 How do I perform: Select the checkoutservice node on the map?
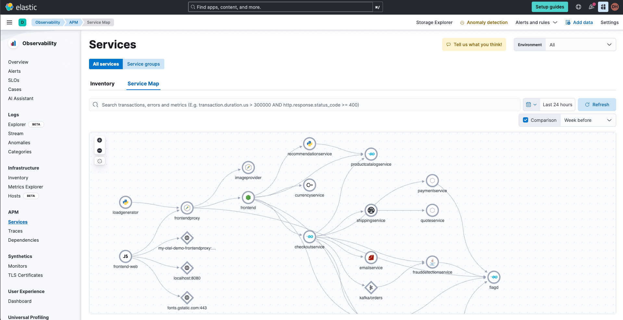pos(310,237)
